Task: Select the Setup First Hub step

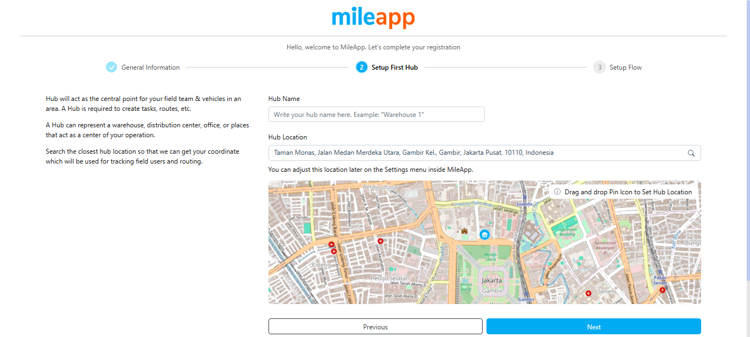Action: pos(394,68)
